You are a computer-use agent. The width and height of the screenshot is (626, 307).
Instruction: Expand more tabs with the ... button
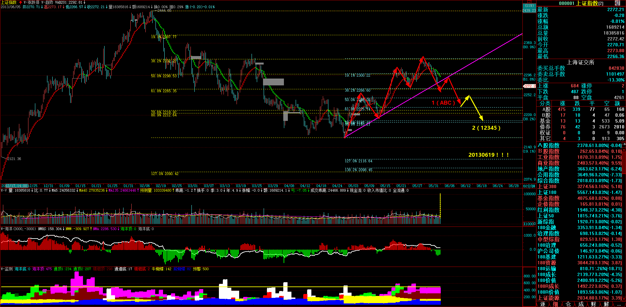tap(619, 304)
